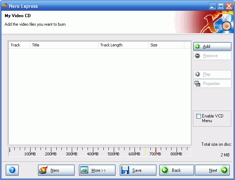Sort by the Track Length column header
Image resolution: width=235 pixels, height=180 pixels.
pos(123,45)
